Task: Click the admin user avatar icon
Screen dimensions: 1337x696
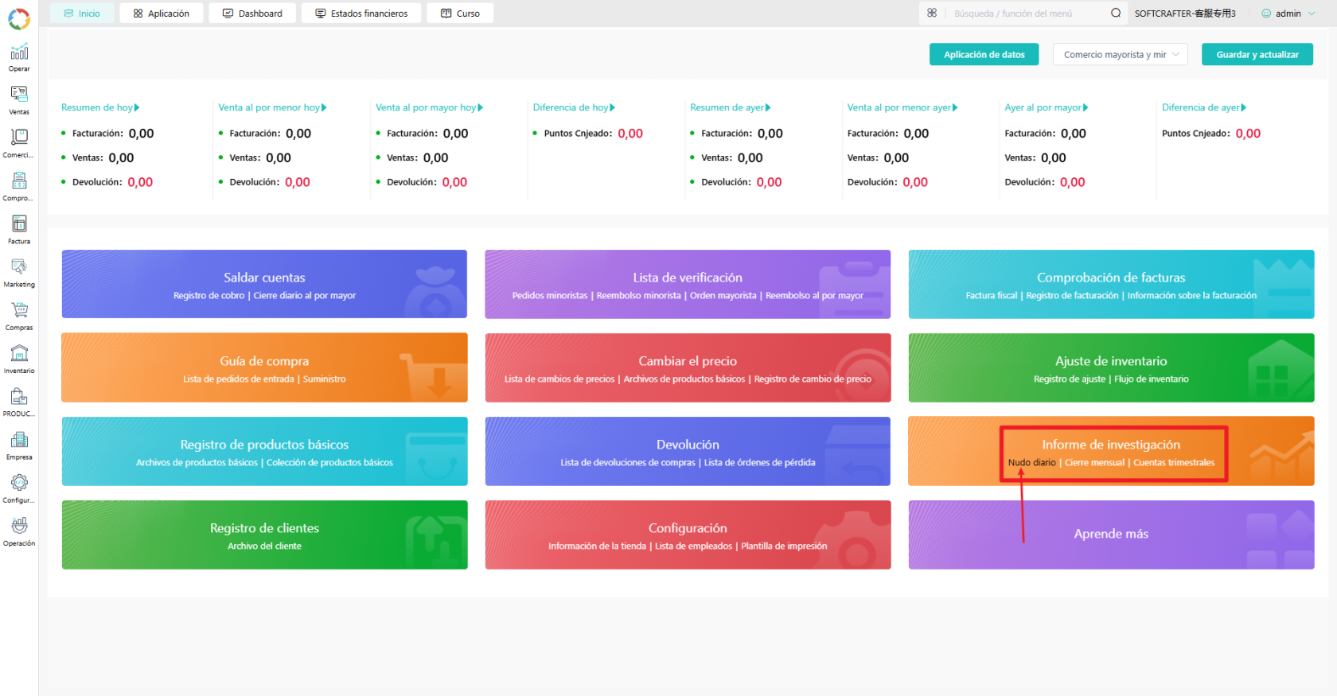Action: pos(1266,14)
